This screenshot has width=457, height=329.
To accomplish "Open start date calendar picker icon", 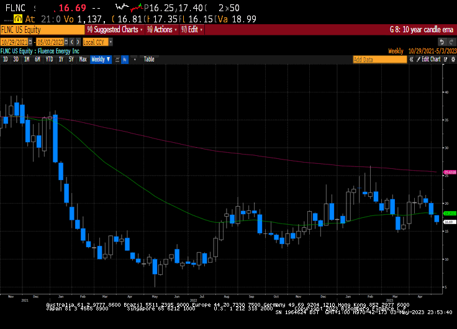I will pos(30,42).
